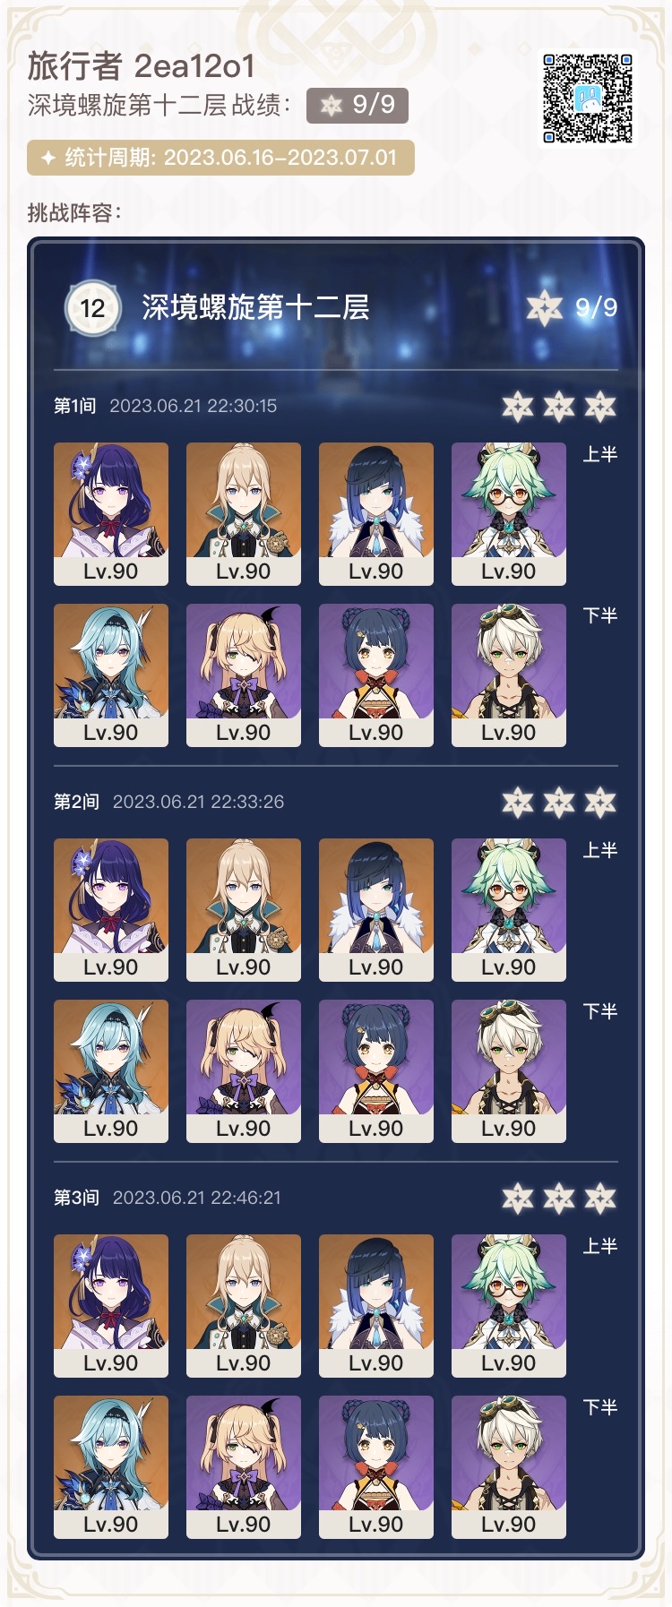Click the star icon beside 9/9 in banner

coord(545,308)
